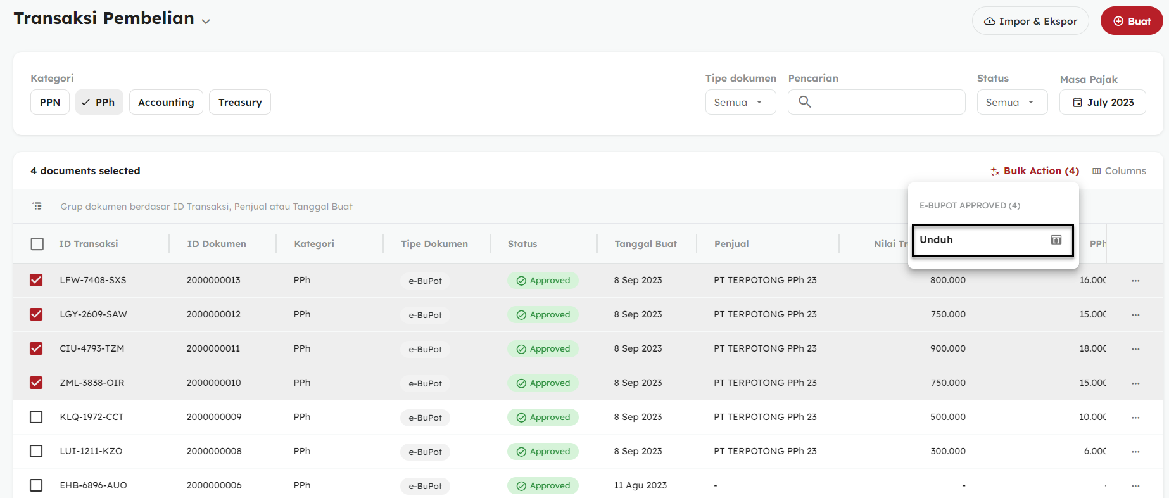Switch to the Accounting category
The width and height of the screenshot is (1169, 498).
166,102
